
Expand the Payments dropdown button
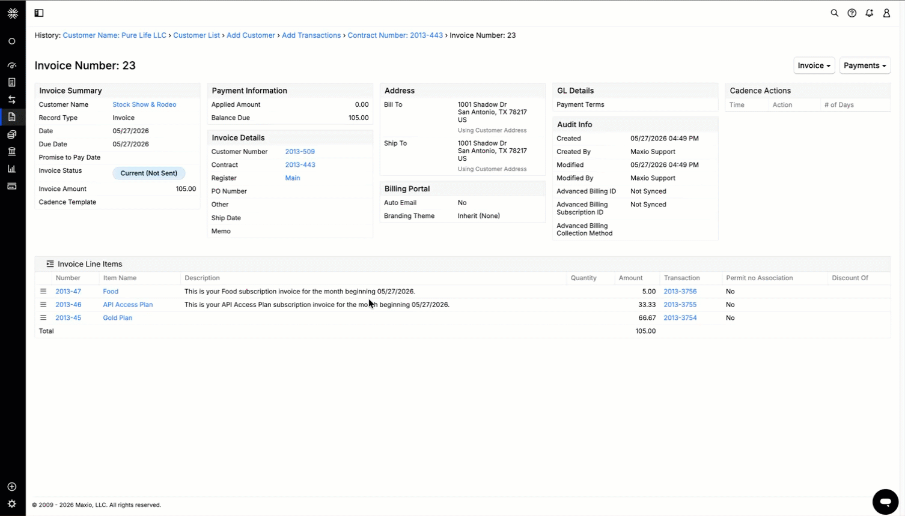[x=865, y=65]
